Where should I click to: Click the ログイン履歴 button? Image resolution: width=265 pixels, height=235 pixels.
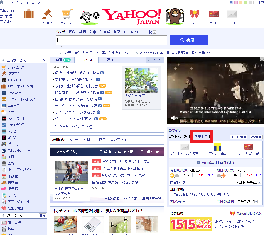click(239, 137)
